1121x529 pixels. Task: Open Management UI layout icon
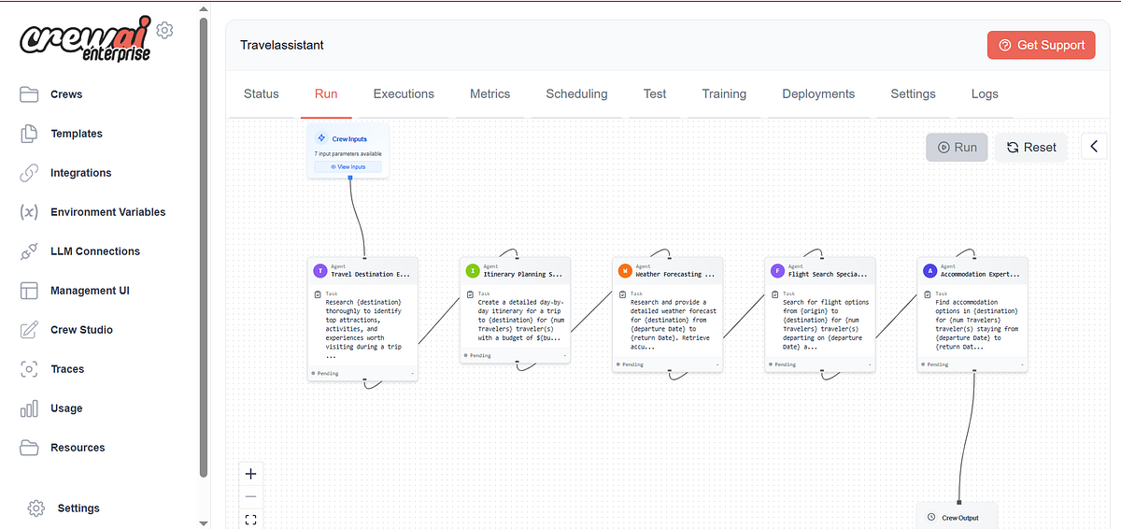coord(29,291)
